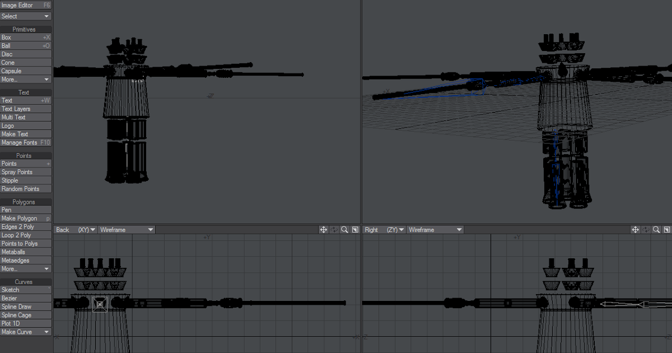672x353 pixels.
Task: Click the rotate view icon in Right viewport toolbar
Action: [646, 229]
